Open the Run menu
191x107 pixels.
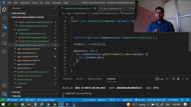point(47,3)
